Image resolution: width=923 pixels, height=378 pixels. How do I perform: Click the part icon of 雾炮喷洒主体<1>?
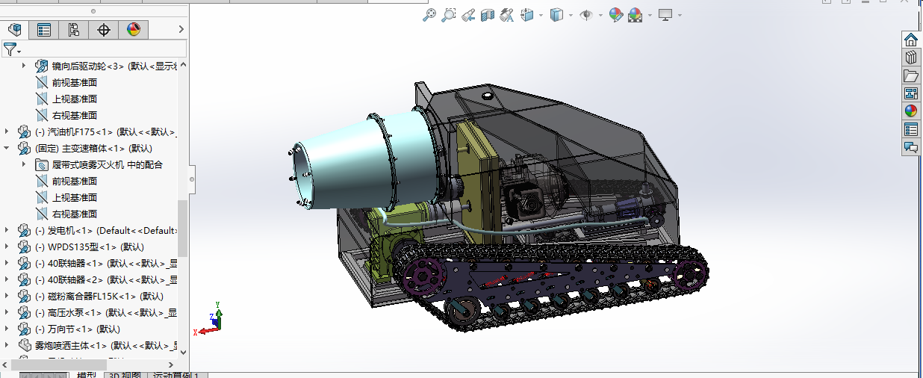click(25, 345)
